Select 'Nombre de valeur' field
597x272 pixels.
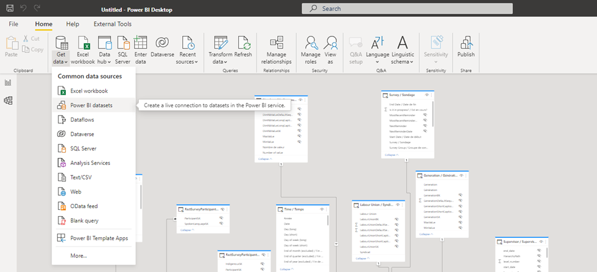274,147
